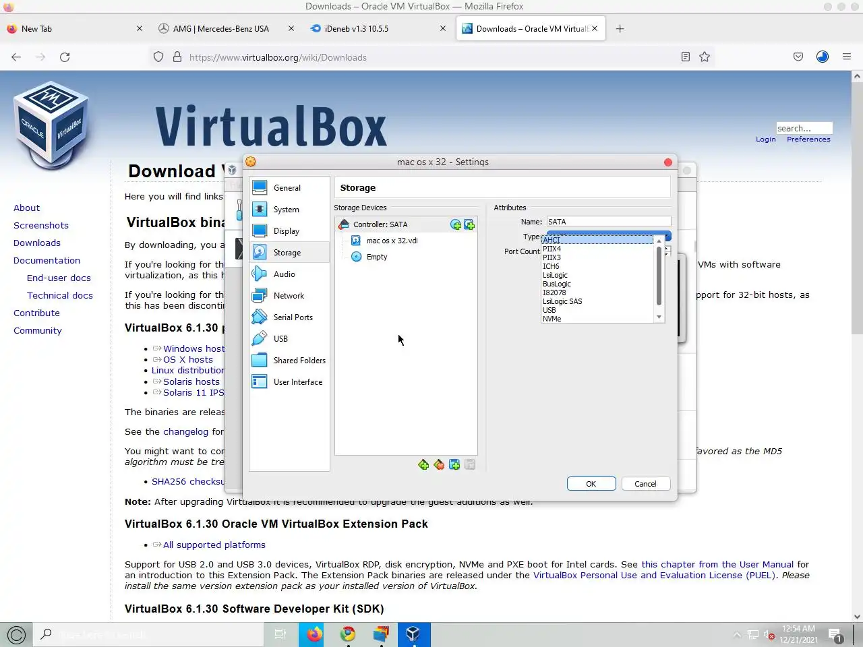Reload the VirtualBox downloads page
This screenshot has height=647, width=863.
tap(65, 57)
